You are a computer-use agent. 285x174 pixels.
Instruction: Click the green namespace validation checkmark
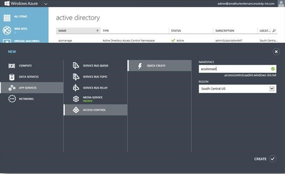click(273, 69)
